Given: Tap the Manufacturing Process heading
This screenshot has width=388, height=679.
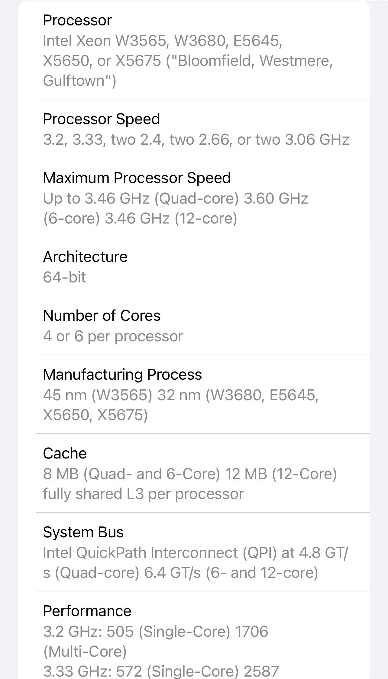Looking at the screenshot, I should (122, 375).
